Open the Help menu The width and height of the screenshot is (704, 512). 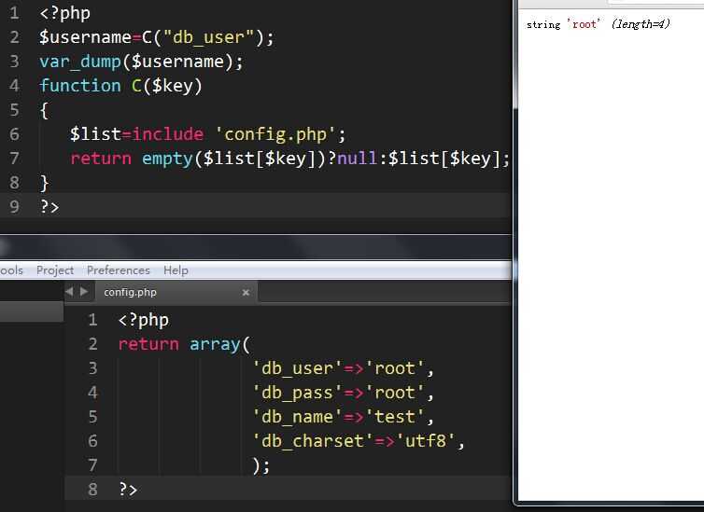tap(176, 270)
